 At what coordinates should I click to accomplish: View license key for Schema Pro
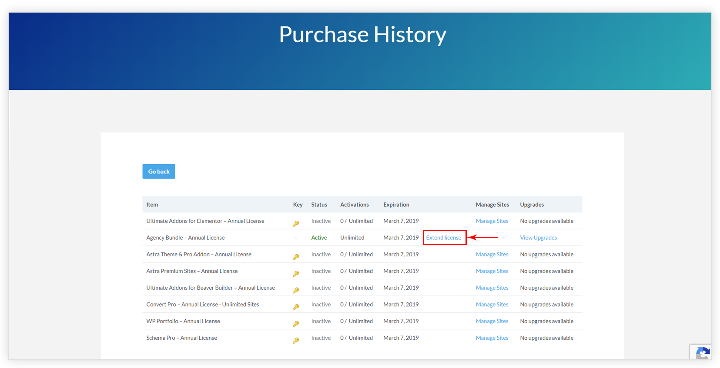coord(296,341)
